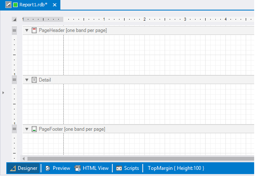Viewport: 255px width, 177px height.
Task: Click inside the Detail band grid
Action: [138, 104]
